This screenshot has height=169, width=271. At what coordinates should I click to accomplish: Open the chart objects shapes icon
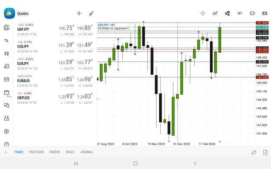click(228, 13)
